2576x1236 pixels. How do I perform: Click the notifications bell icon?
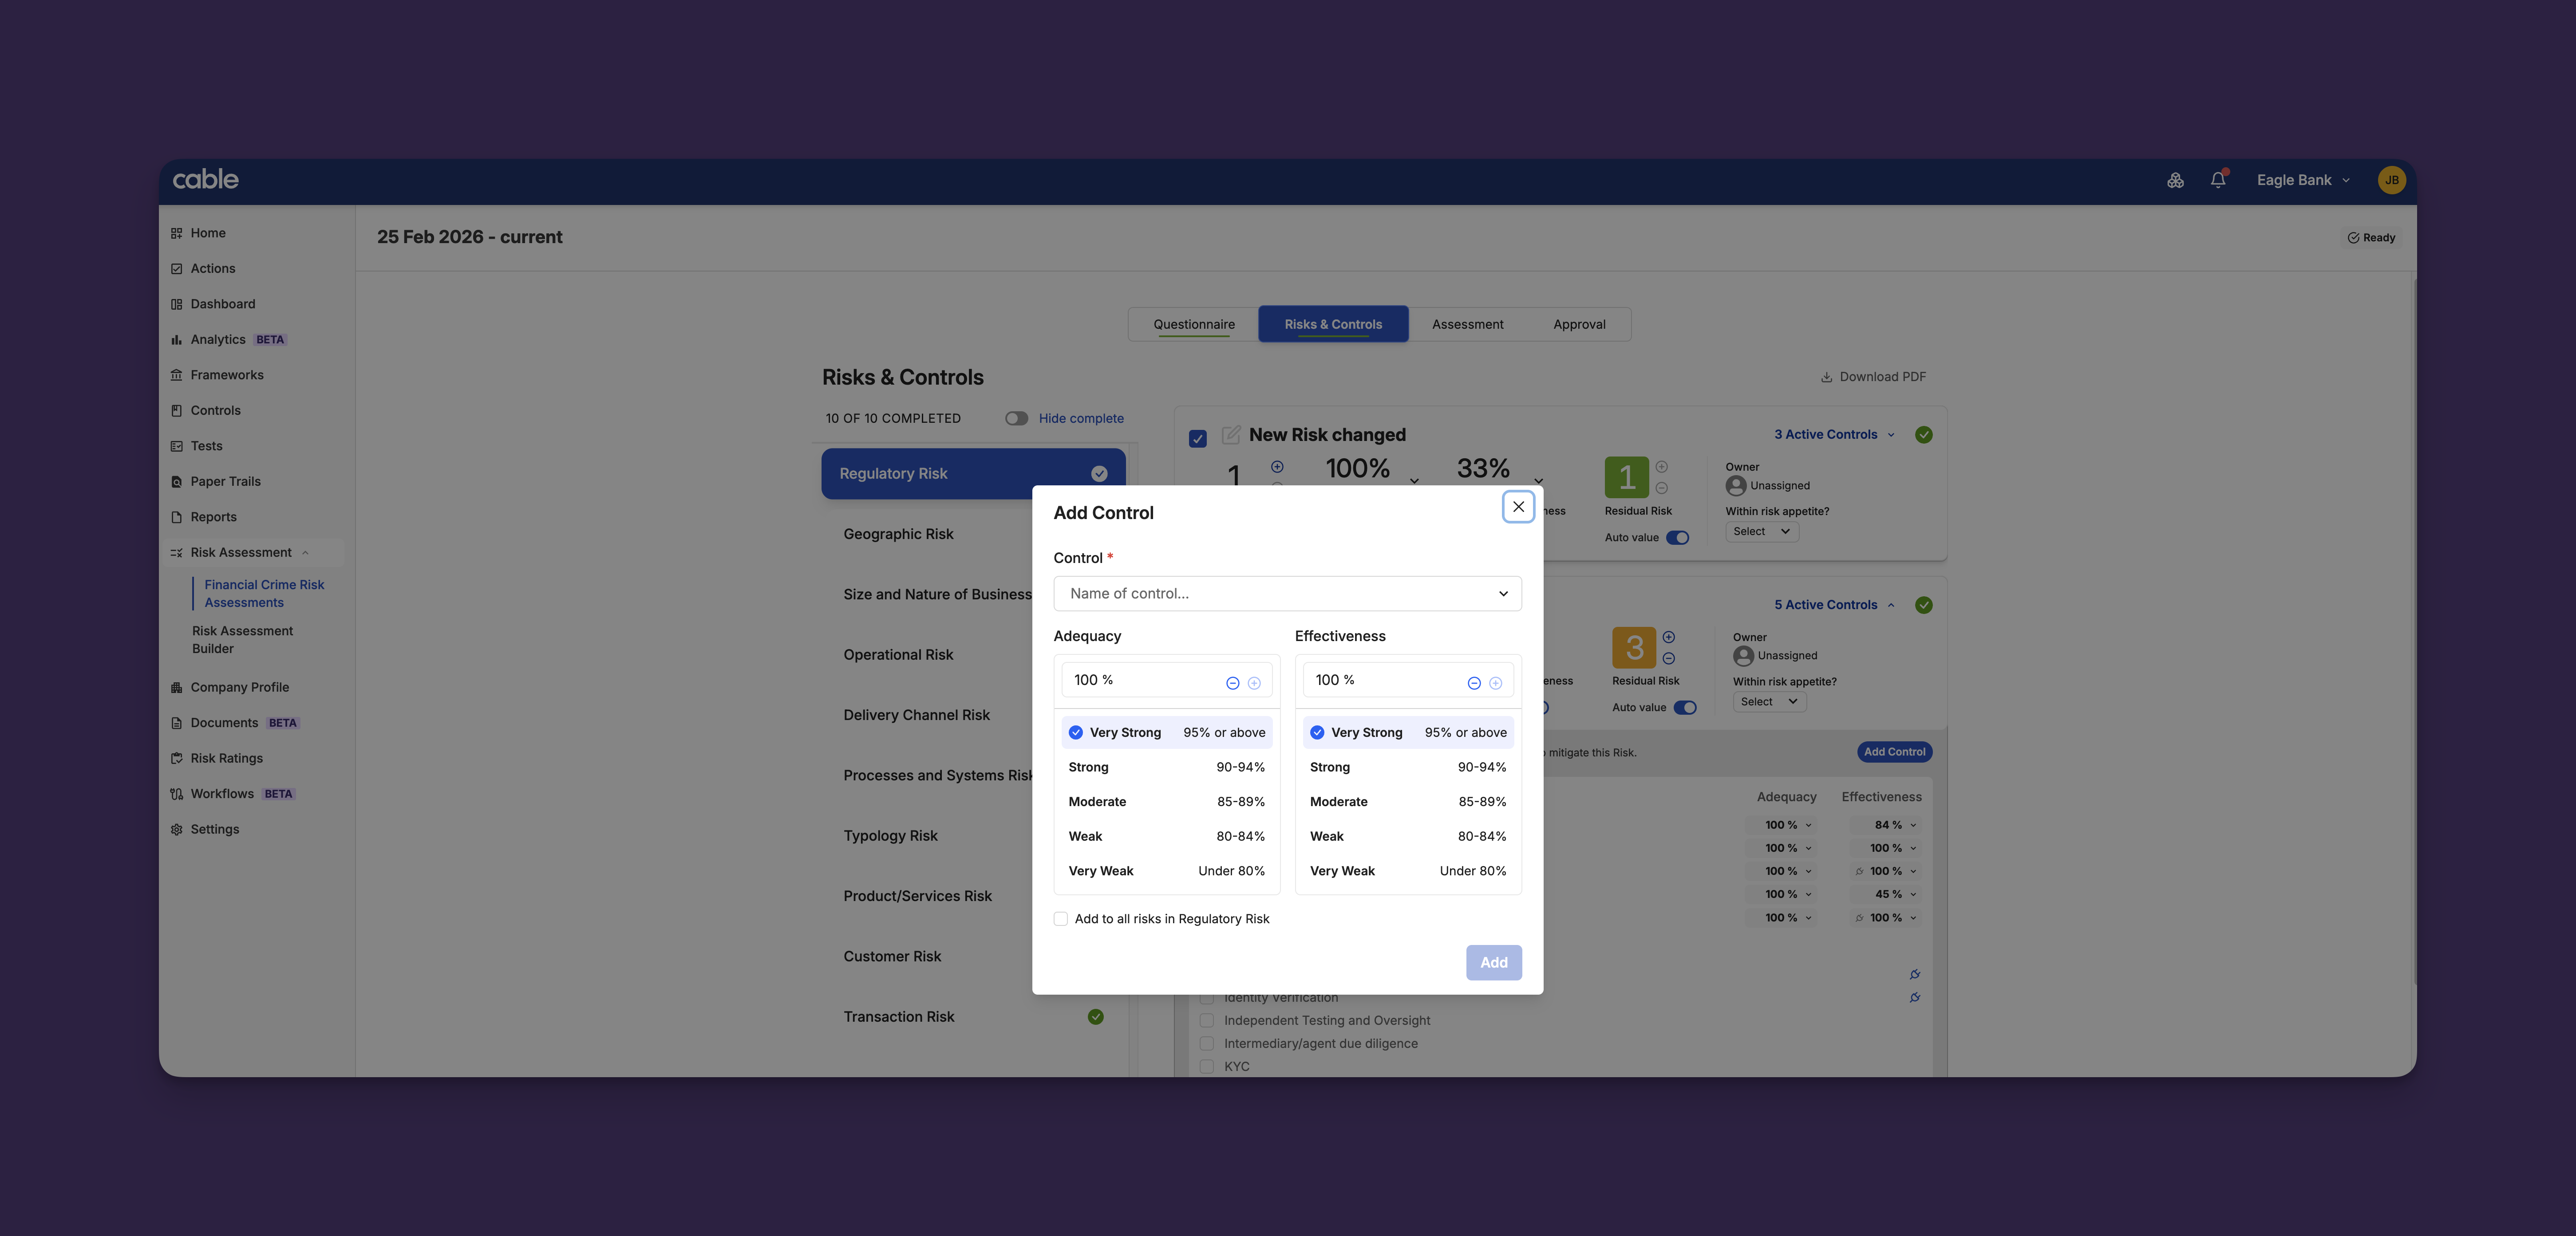point(2218,180)
